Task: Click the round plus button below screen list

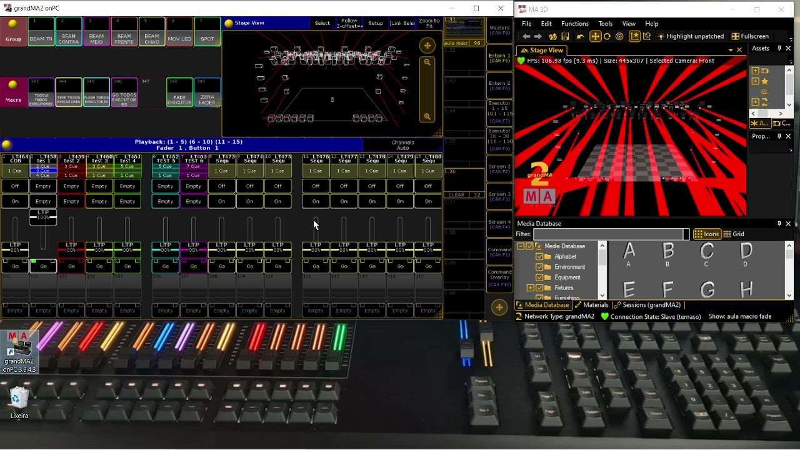Action: coord(499,307)
